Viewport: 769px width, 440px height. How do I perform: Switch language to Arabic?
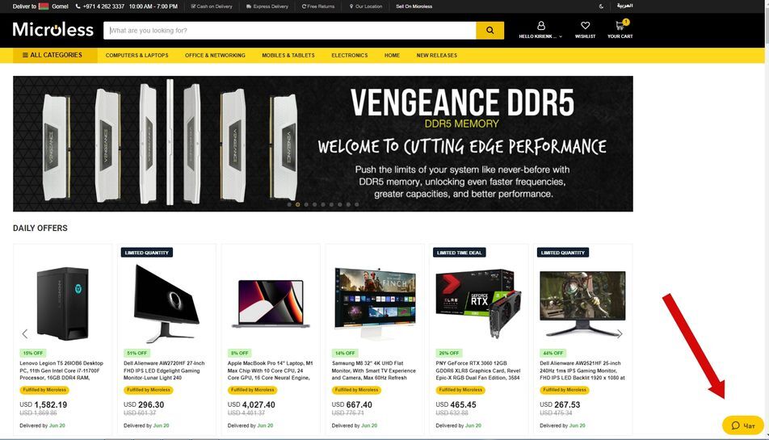624,6
